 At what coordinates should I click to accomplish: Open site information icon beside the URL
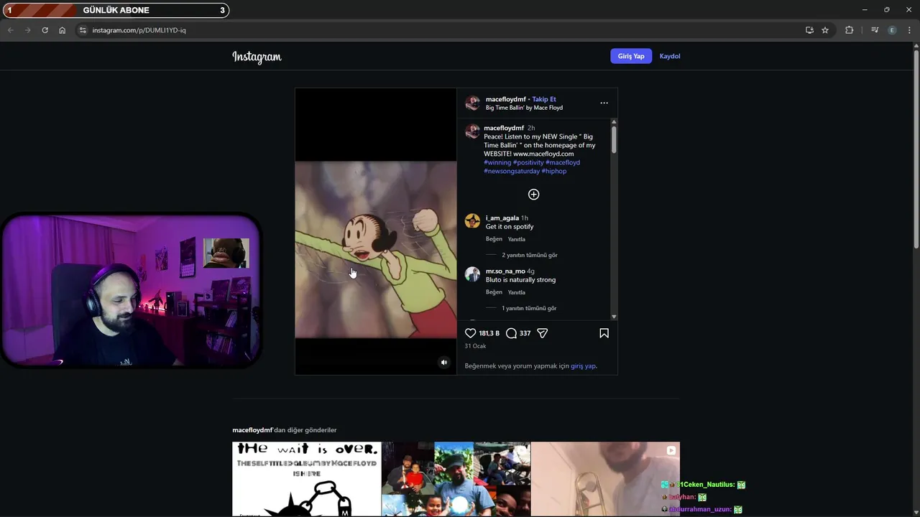click(83, 30)
